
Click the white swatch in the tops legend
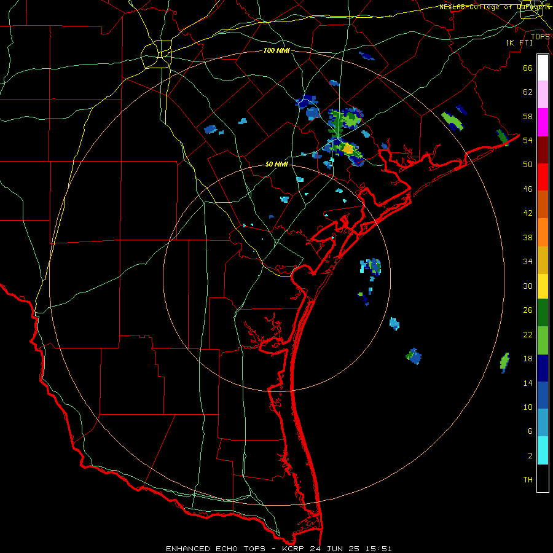tap(543, 68)
